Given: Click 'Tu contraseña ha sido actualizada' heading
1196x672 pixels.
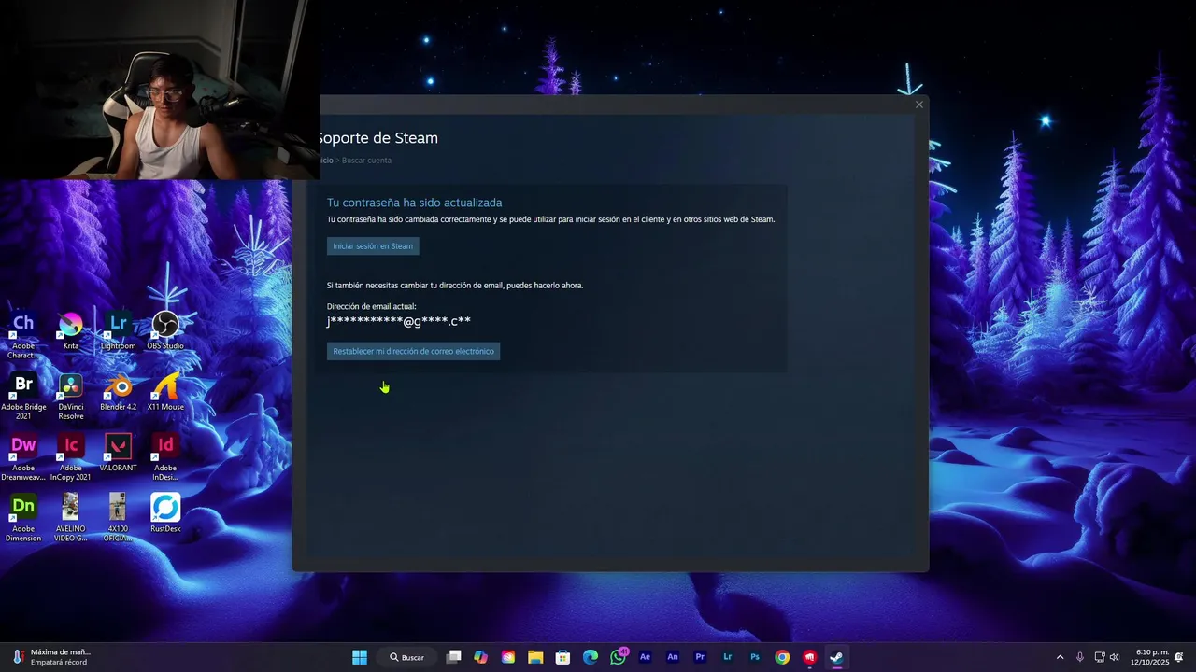Looking at the screenshot, I should pyautogui.click(x=414, y=203).
